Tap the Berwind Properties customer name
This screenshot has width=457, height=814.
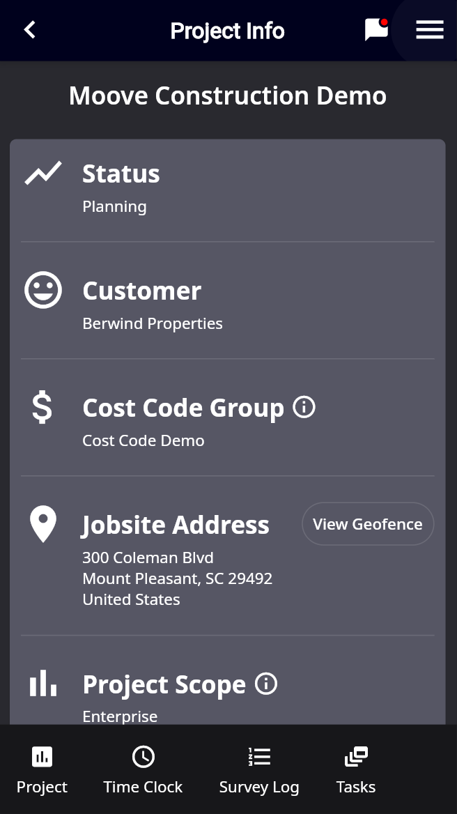click(x=153, y=323)
